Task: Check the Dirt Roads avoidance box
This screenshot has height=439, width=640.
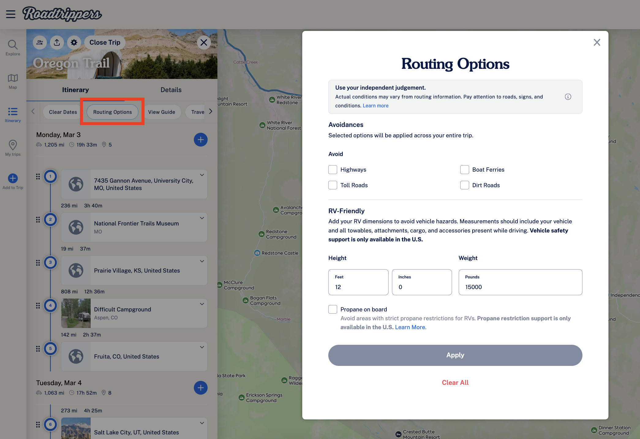Action: (x=465, y=185)
